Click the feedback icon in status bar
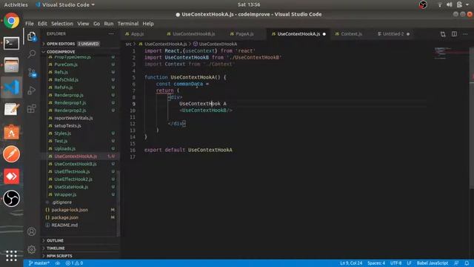 pyautogui.click(x=456, y=263)
